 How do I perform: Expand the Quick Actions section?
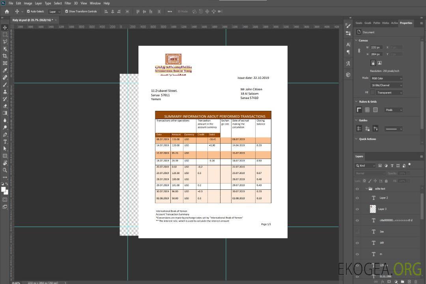[x=357, y=139]
